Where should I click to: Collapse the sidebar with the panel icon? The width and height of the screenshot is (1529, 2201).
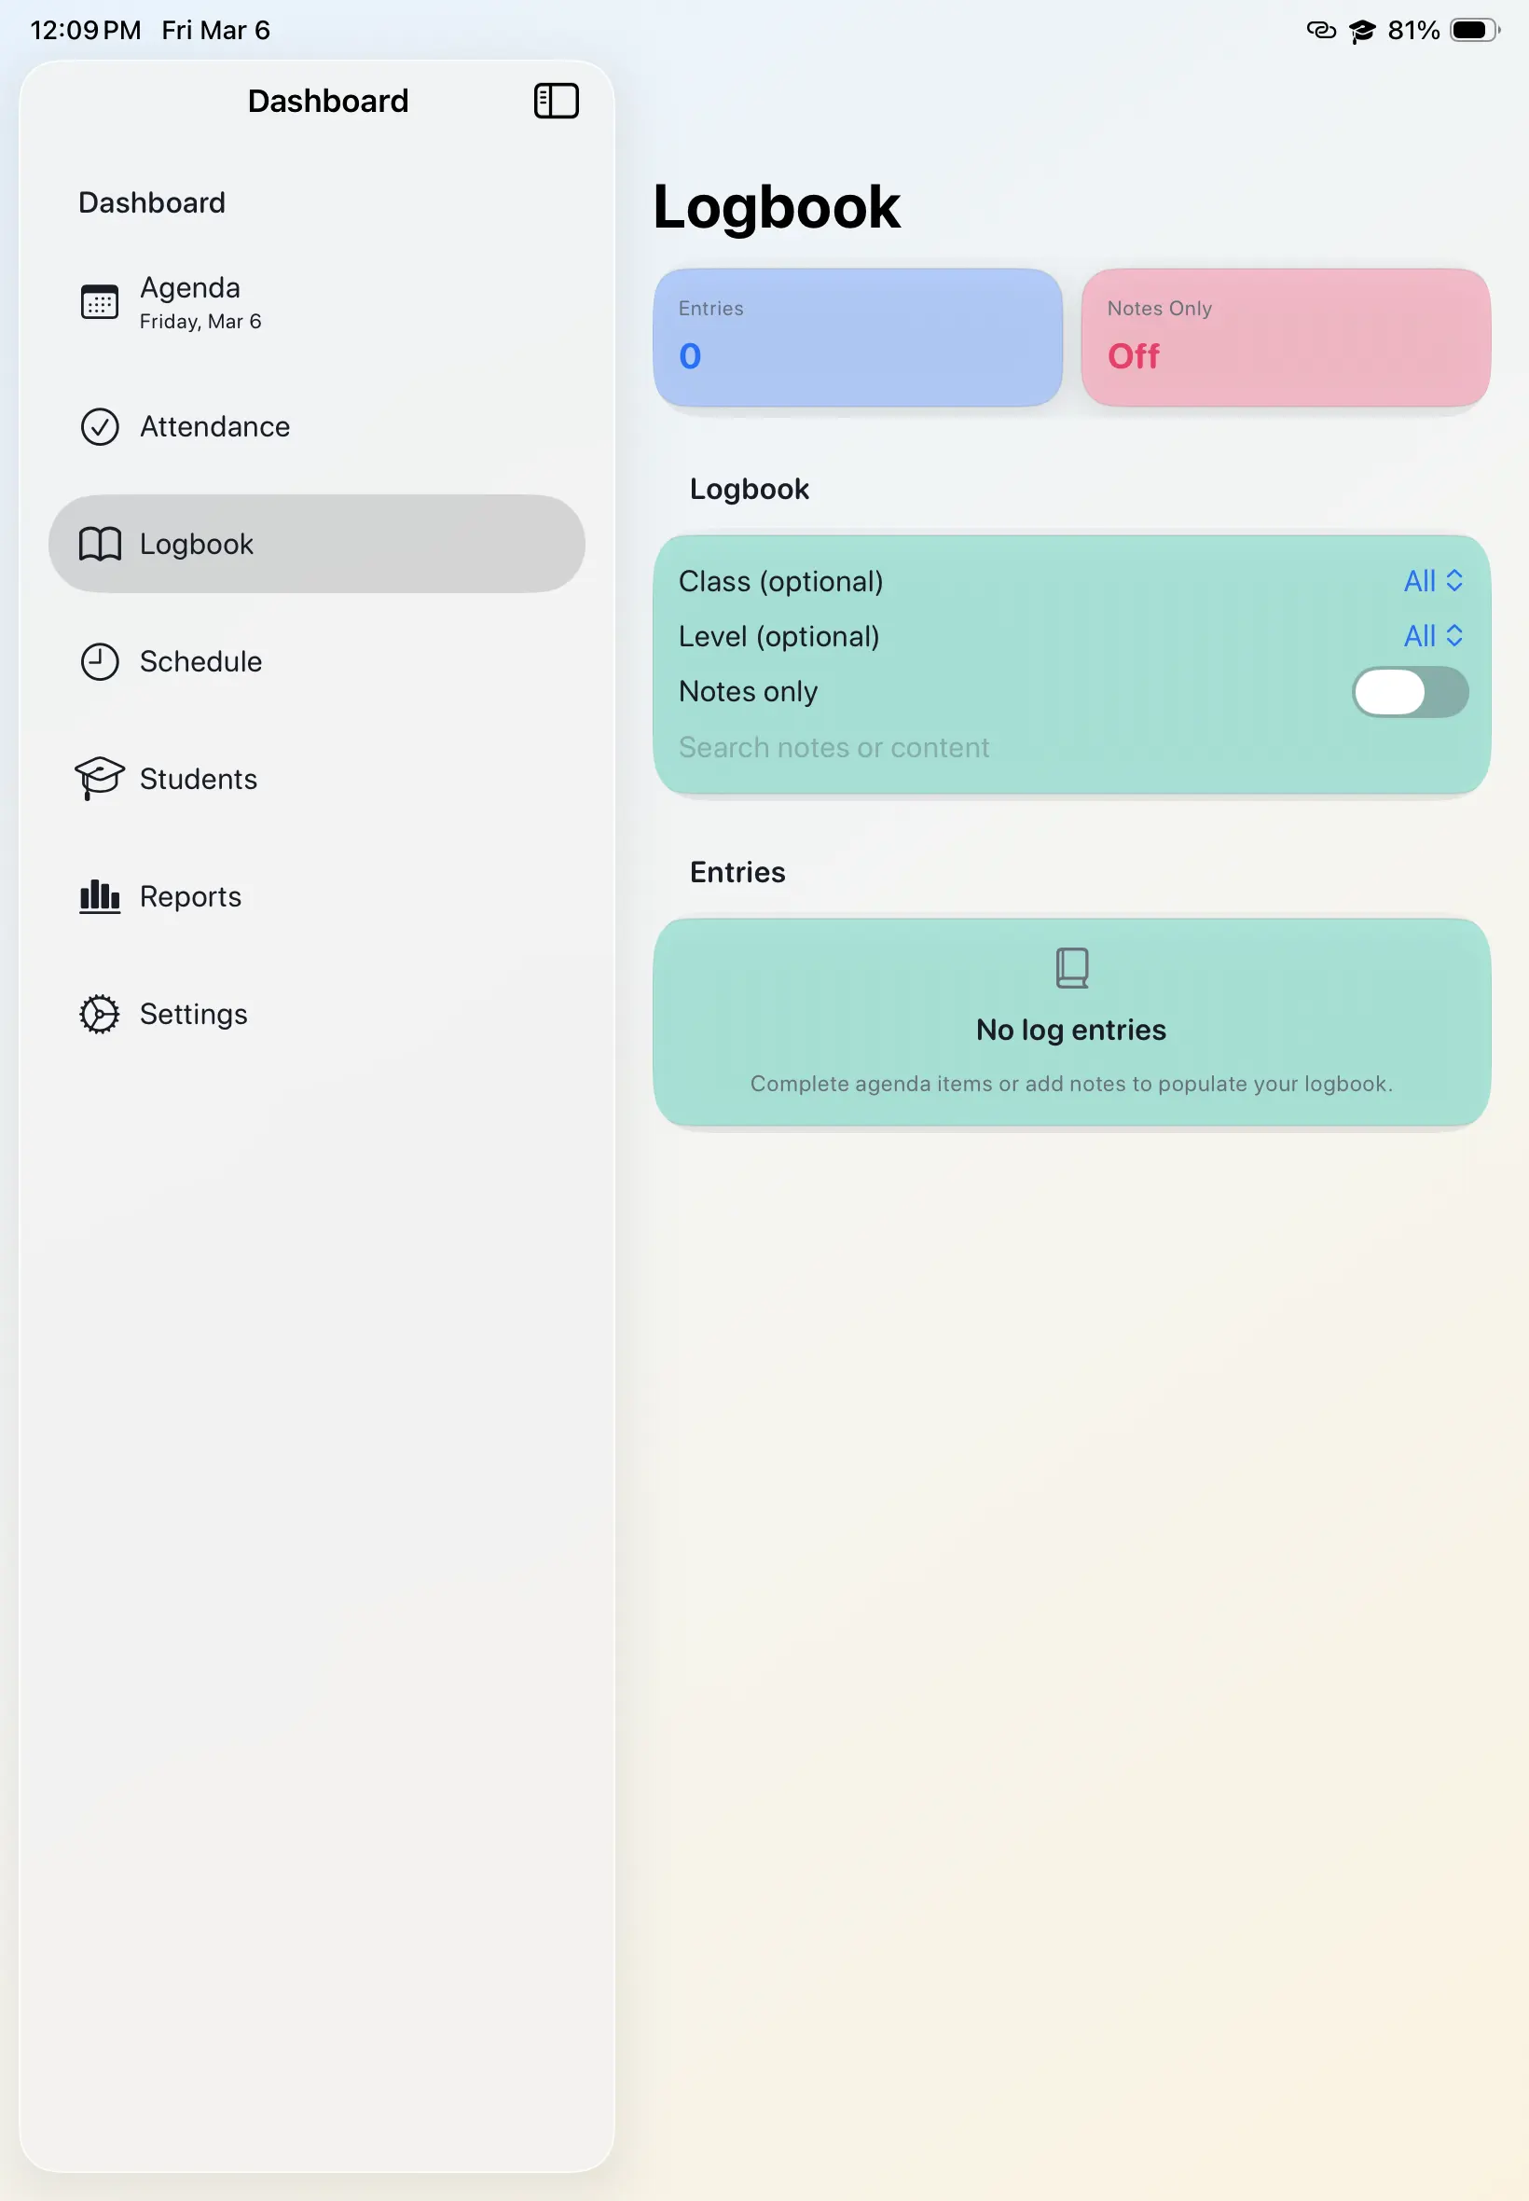[556, 101]
